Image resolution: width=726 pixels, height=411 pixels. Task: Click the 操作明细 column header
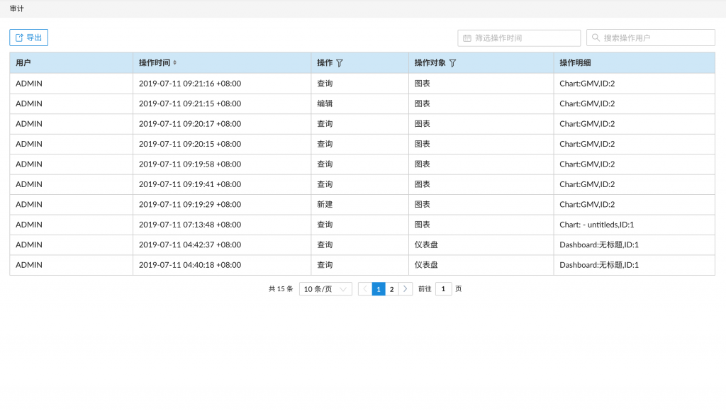pos(575,63)
